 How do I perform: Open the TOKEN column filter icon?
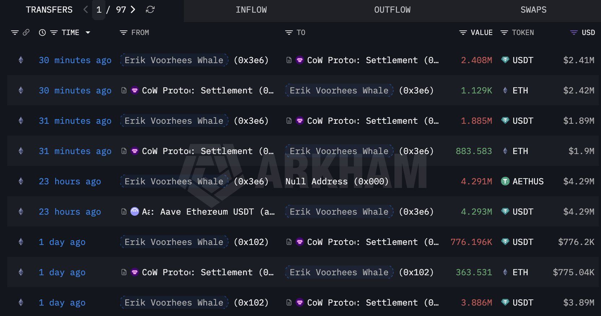pyautogui.click(x=504, y=32)
